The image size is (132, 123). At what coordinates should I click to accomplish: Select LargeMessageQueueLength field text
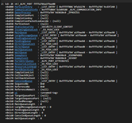(30, 107)
